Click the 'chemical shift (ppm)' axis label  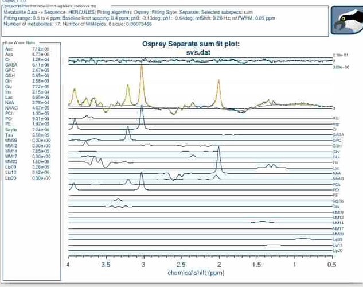(x=196, y=273)
